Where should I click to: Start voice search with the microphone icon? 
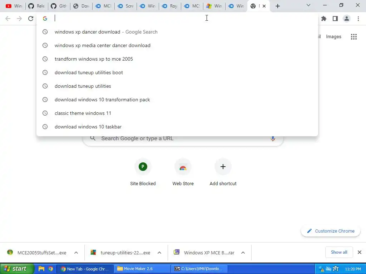pyautogui.click(x=273, y=138)
